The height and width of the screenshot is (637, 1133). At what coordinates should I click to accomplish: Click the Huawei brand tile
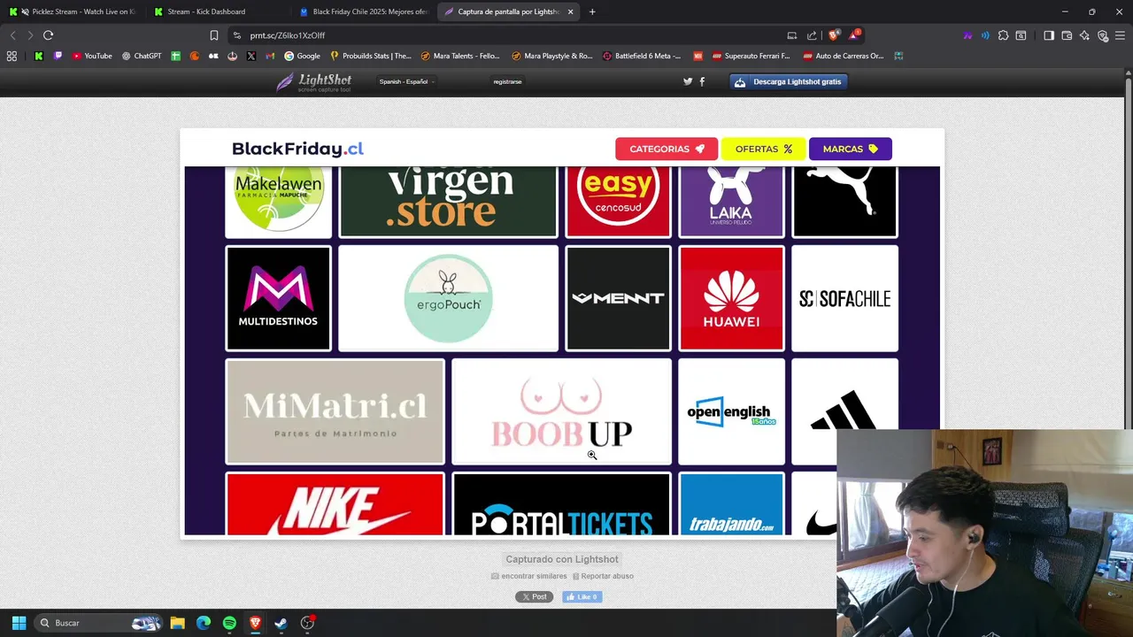click(x=731, y=298)
